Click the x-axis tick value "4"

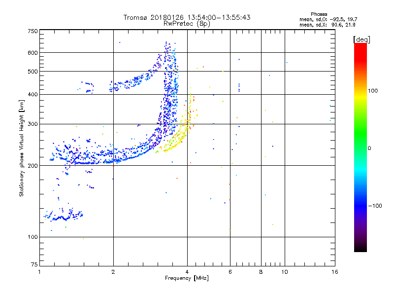tap(187, 272)
